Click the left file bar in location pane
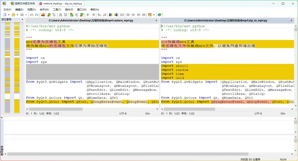This screenshot has width=298, height=161. (7, 68)
